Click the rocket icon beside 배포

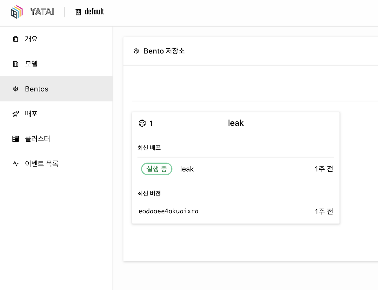pyautogui.click(x=16, y=114)
